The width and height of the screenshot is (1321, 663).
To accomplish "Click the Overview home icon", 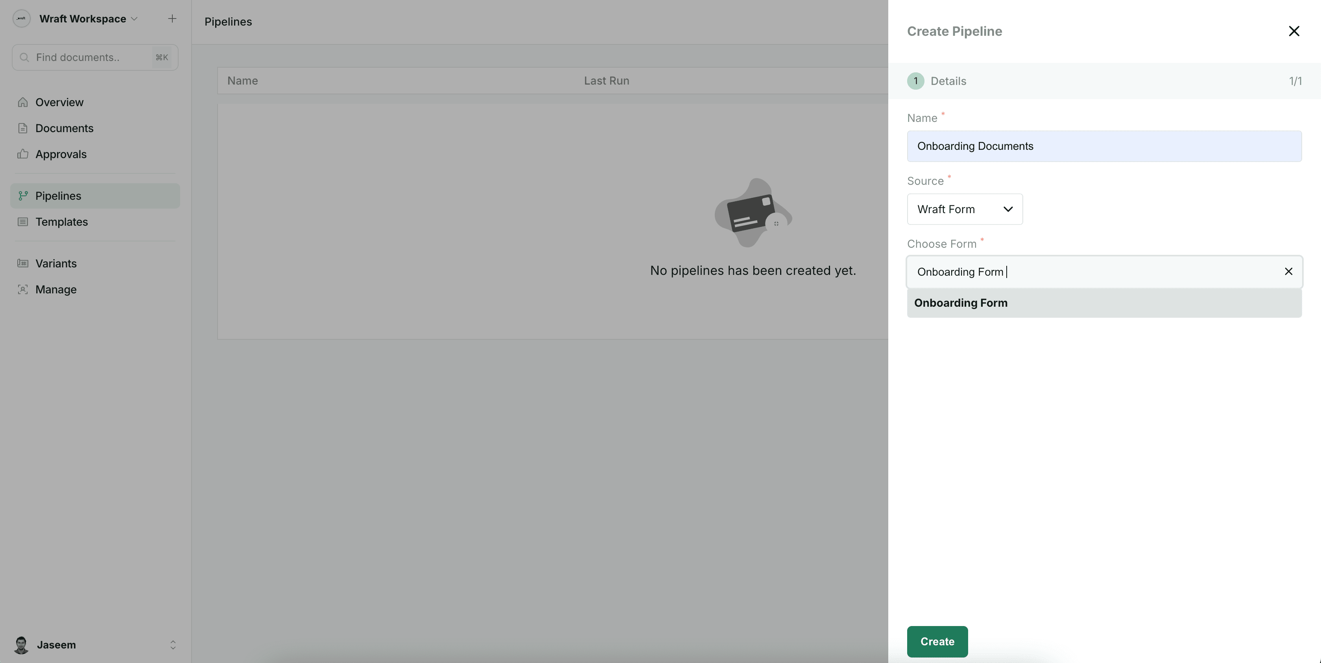I will click(x=22, y=102).
